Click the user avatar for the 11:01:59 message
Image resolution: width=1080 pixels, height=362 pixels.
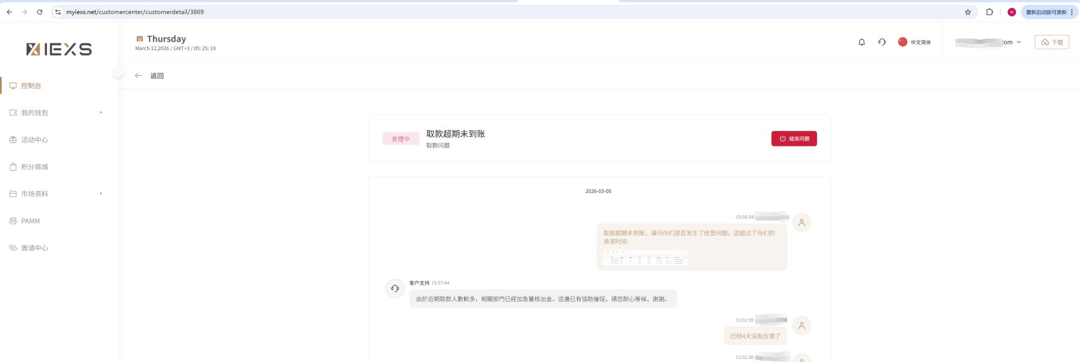pyautogui.click(x=802, y=326)
